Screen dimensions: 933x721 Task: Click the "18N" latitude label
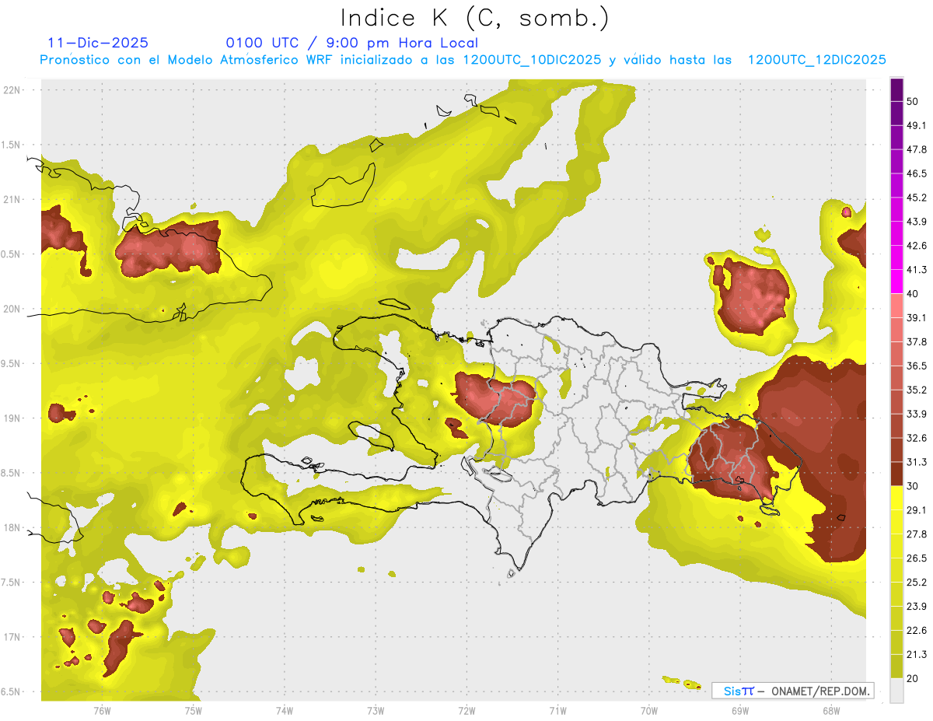[13, 527]
